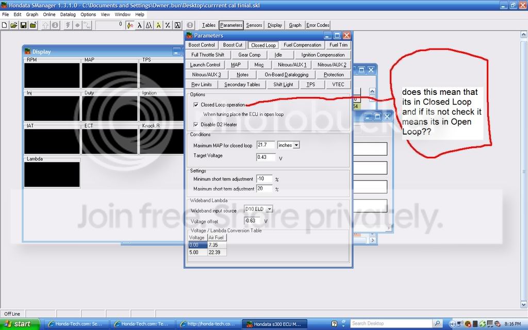
Task: Select the Rev Limits tab
Action: click(x=202, y=85)
